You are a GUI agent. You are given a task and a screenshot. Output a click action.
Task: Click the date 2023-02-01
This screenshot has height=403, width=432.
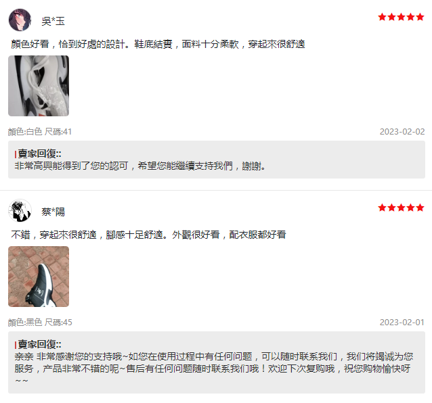pyautogui.click(x=402, y=322)
